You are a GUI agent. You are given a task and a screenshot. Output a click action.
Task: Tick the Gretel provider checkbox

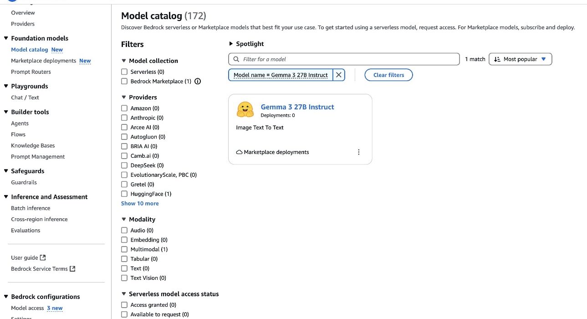coord(124,185)
